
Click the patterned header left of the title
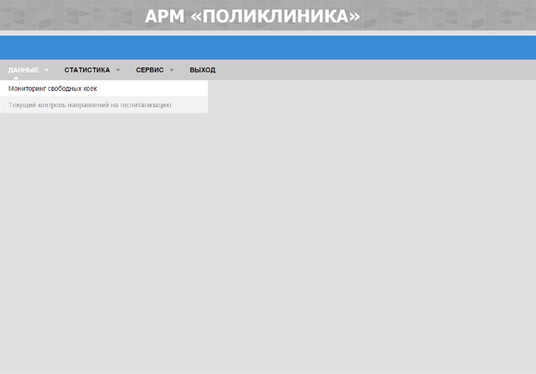[x=68, y=16]
